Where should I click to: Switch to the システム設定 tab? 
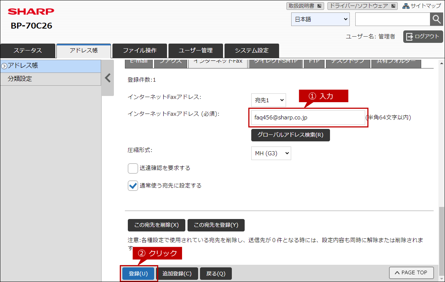click(x=252, y=51)
